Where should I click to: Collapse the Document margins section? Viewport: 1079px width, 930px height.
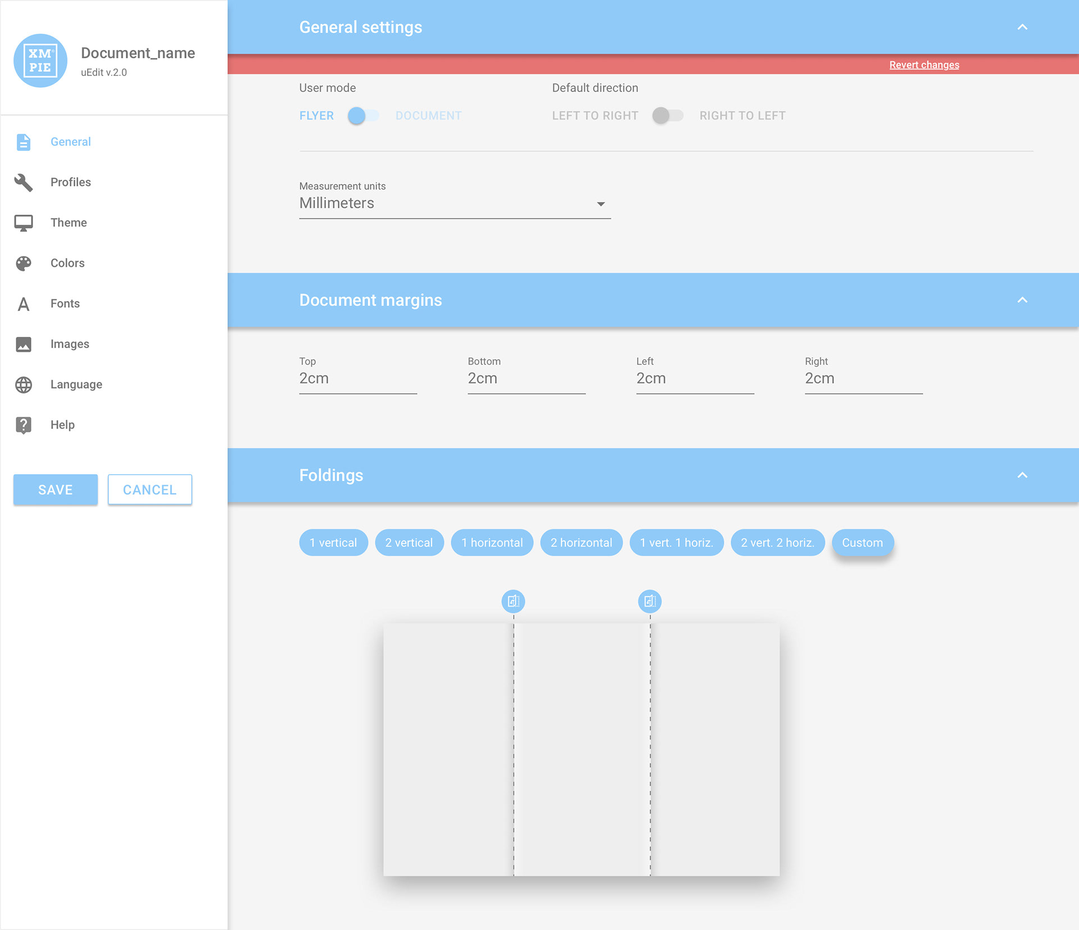click(1022, 300)
